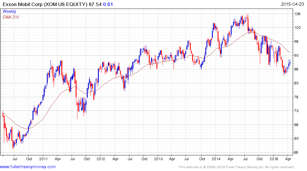The image size is (307, 171).
Task: Click the Exxon Mobil Corp chart title
Action: pos(45,4)
